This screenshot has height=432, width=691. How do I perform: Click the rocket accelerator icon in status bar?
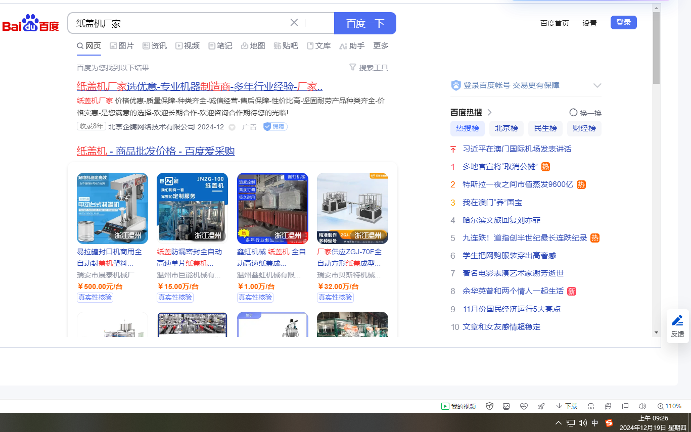click(x=541, y=406)
